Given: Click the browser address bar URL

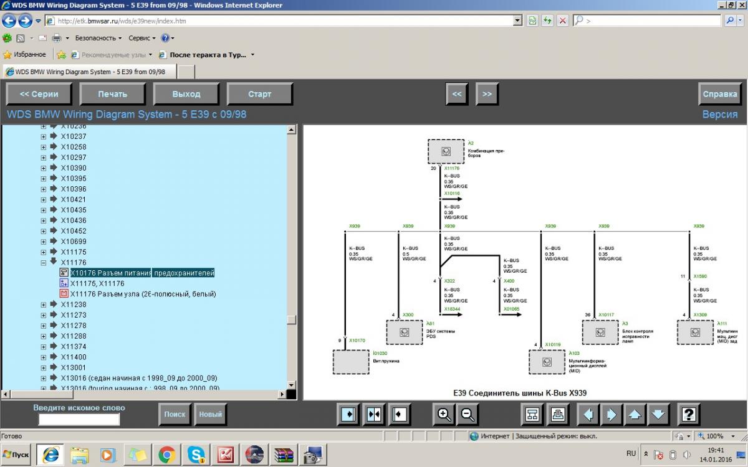Looking at the screenshot, I should [278, 21].
